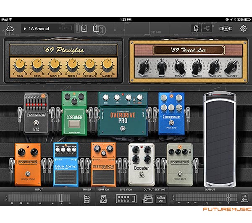
Task: Open the BPM 120 metronome icon
Action: click(103, 199)
